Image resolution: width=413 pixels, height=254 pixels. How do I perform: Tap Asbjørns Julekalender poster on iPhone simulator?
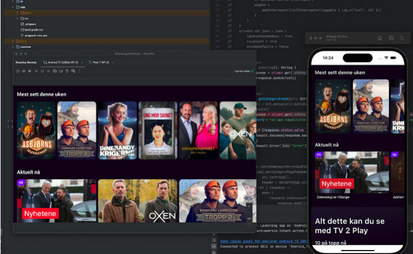pyautogui.click(x=333, y=106)
